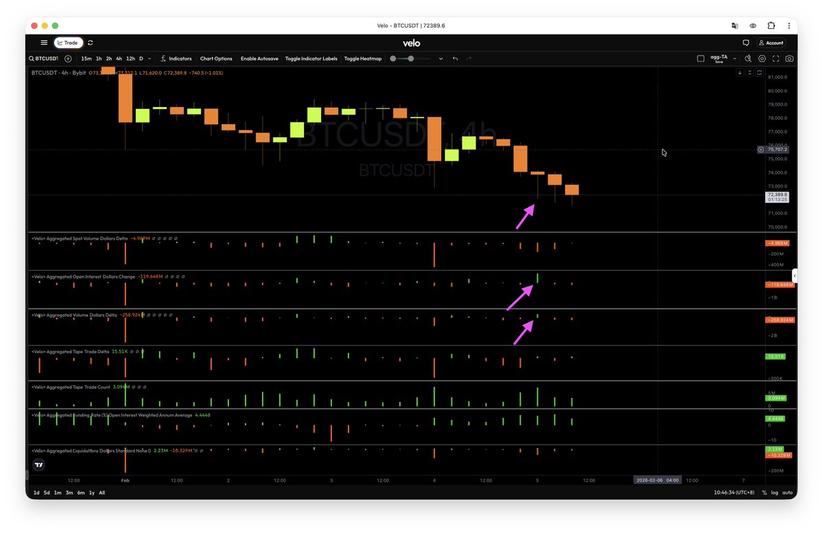
Task: Select the 1m date range
Action: (x=58, y=493)
